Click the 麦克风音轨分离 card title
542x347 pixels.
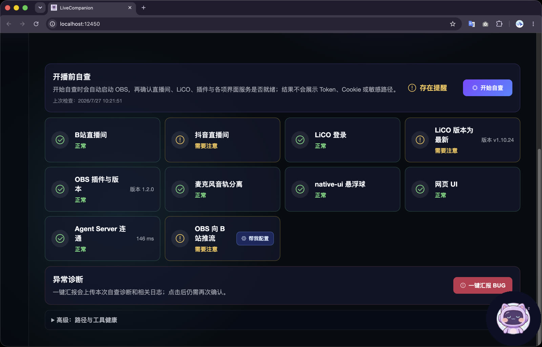pos(218,184)
